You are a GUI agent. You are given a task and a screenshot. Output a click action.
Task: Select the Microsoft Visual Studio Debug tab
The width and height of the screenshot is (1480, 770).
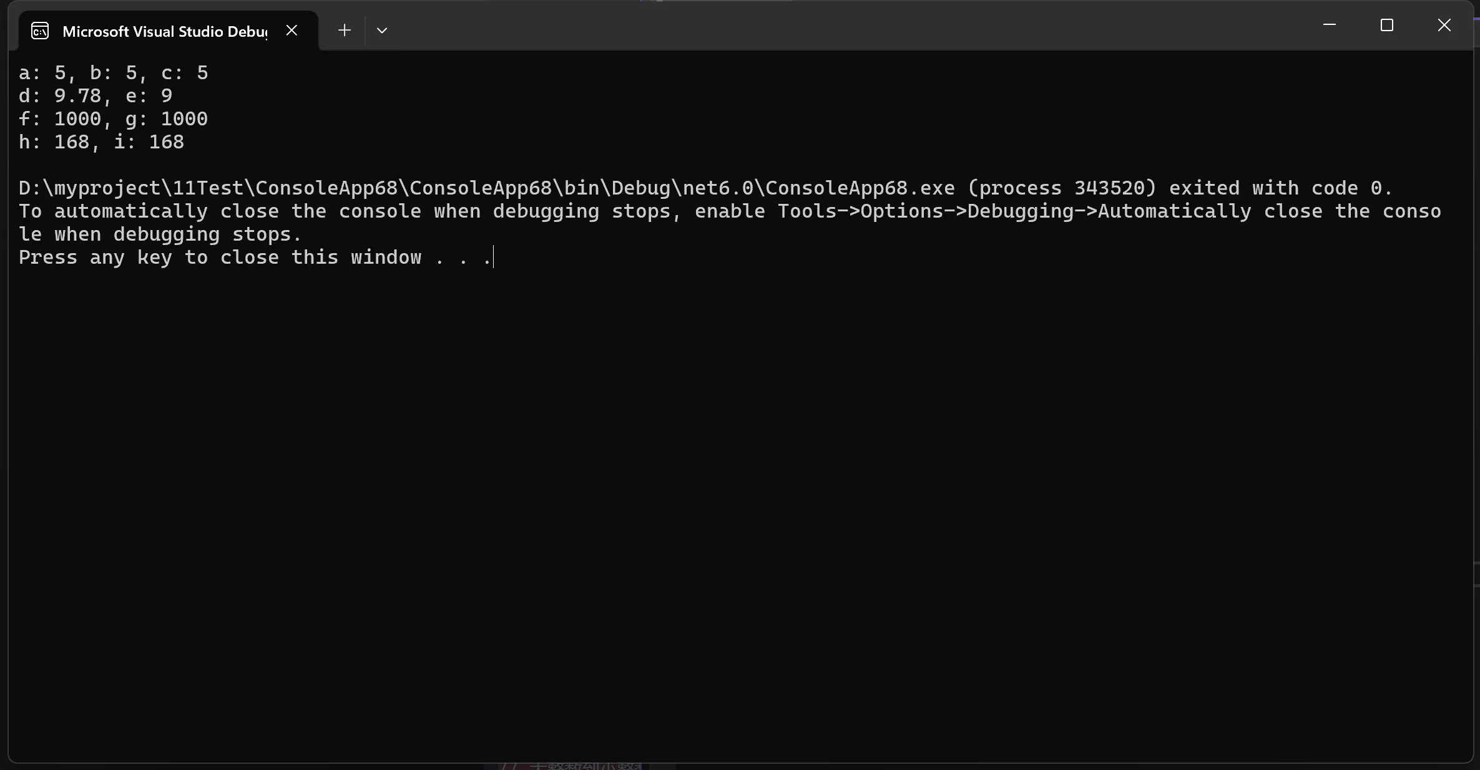(x=165, y=31)
